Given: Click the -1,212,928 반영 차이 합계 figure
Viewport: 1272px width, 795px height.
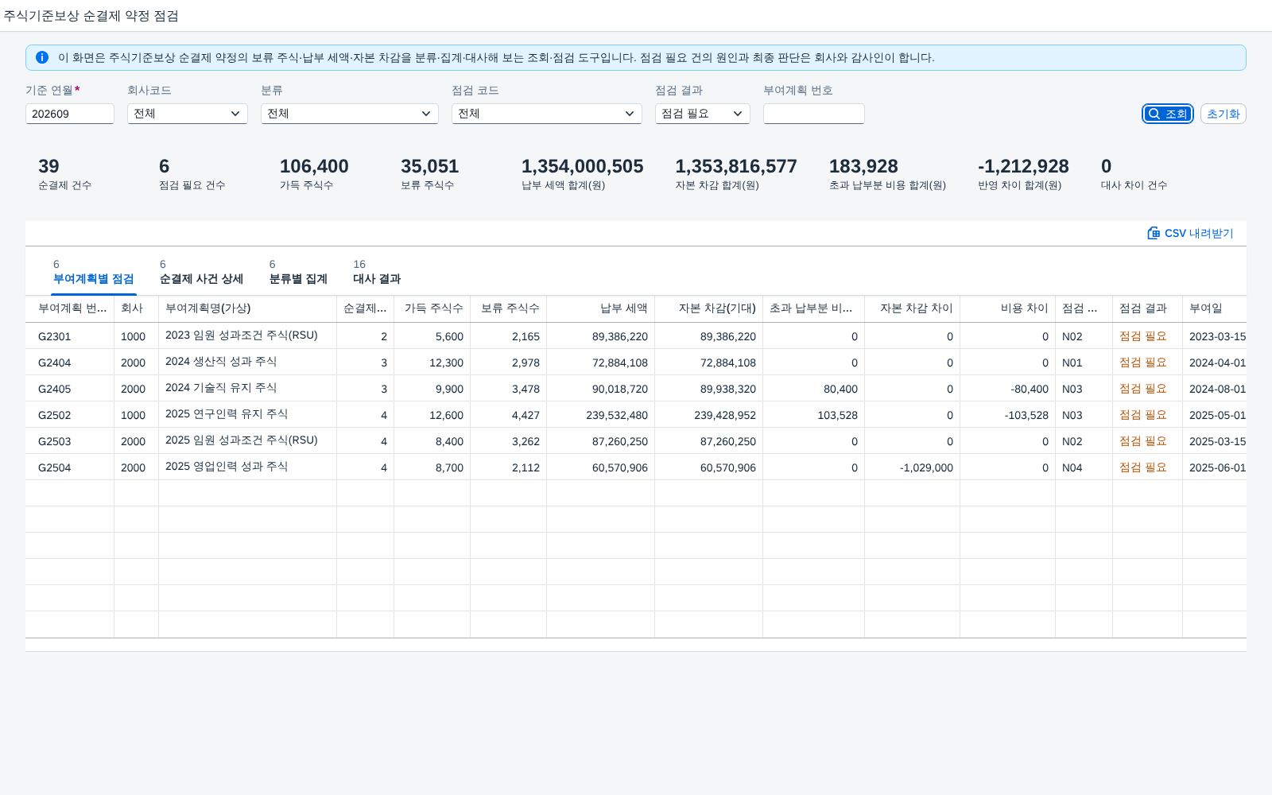Looking at the screenshot, I should (x=1023, y=166).
